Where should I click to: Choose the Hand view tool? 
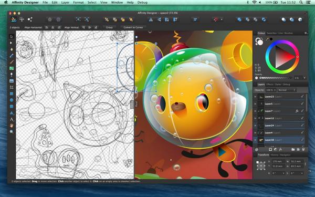pyautogui.click(x=12, y=126)
